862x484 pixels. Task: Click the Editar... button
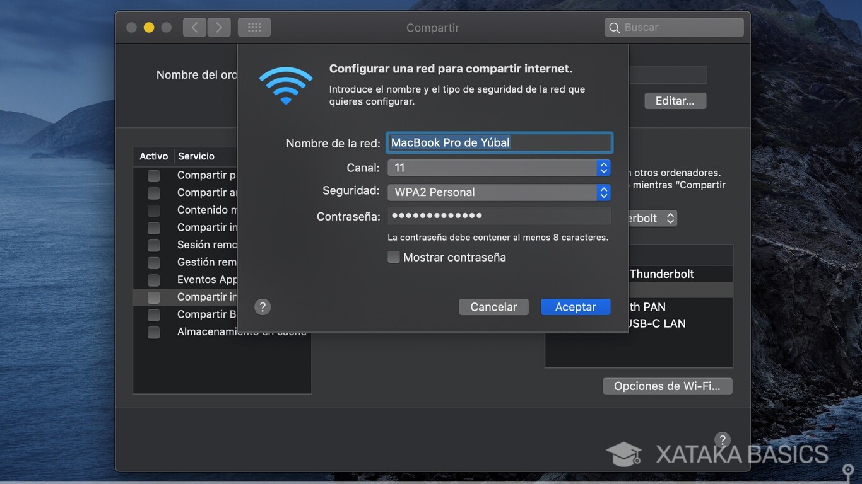(x=675, y=100)
